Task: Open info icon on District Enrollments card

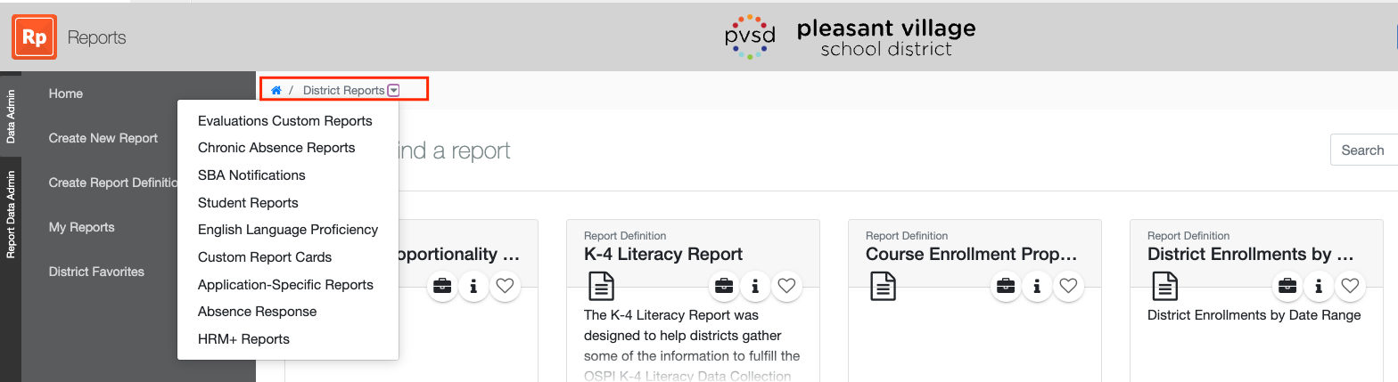Action: click(1319, 286)
